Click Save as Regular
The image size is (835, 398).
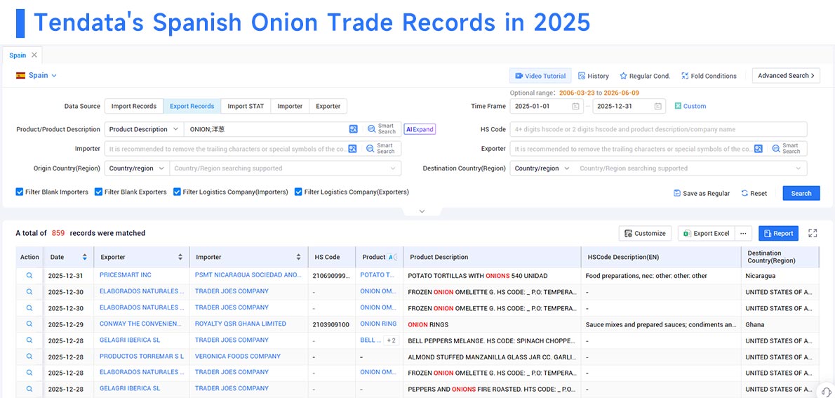pos(702,194)
